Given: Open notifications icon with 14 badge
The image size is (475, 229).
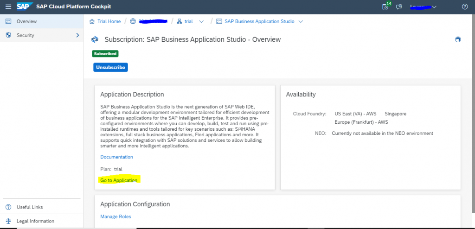Looking at the screenshot, I should [x=386, y=6].
